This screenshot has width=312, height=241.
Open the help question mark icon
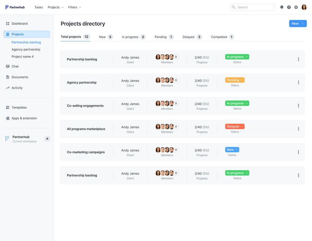point(289,7)
